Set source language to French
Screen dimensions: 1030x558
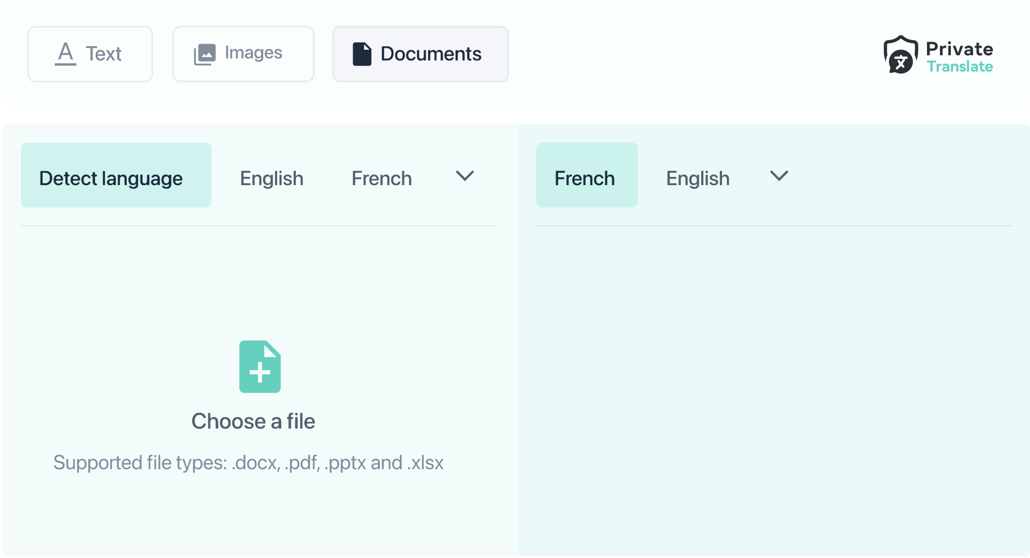(382, 179)
